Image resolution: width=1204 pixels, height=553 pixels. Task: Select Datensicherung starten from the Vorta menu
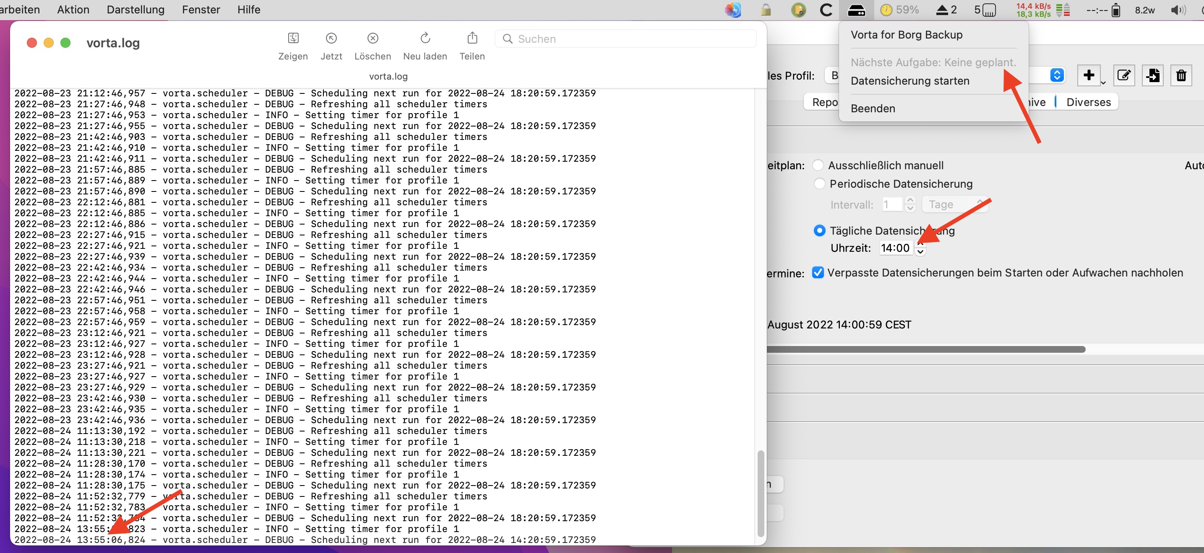[910, 80]
